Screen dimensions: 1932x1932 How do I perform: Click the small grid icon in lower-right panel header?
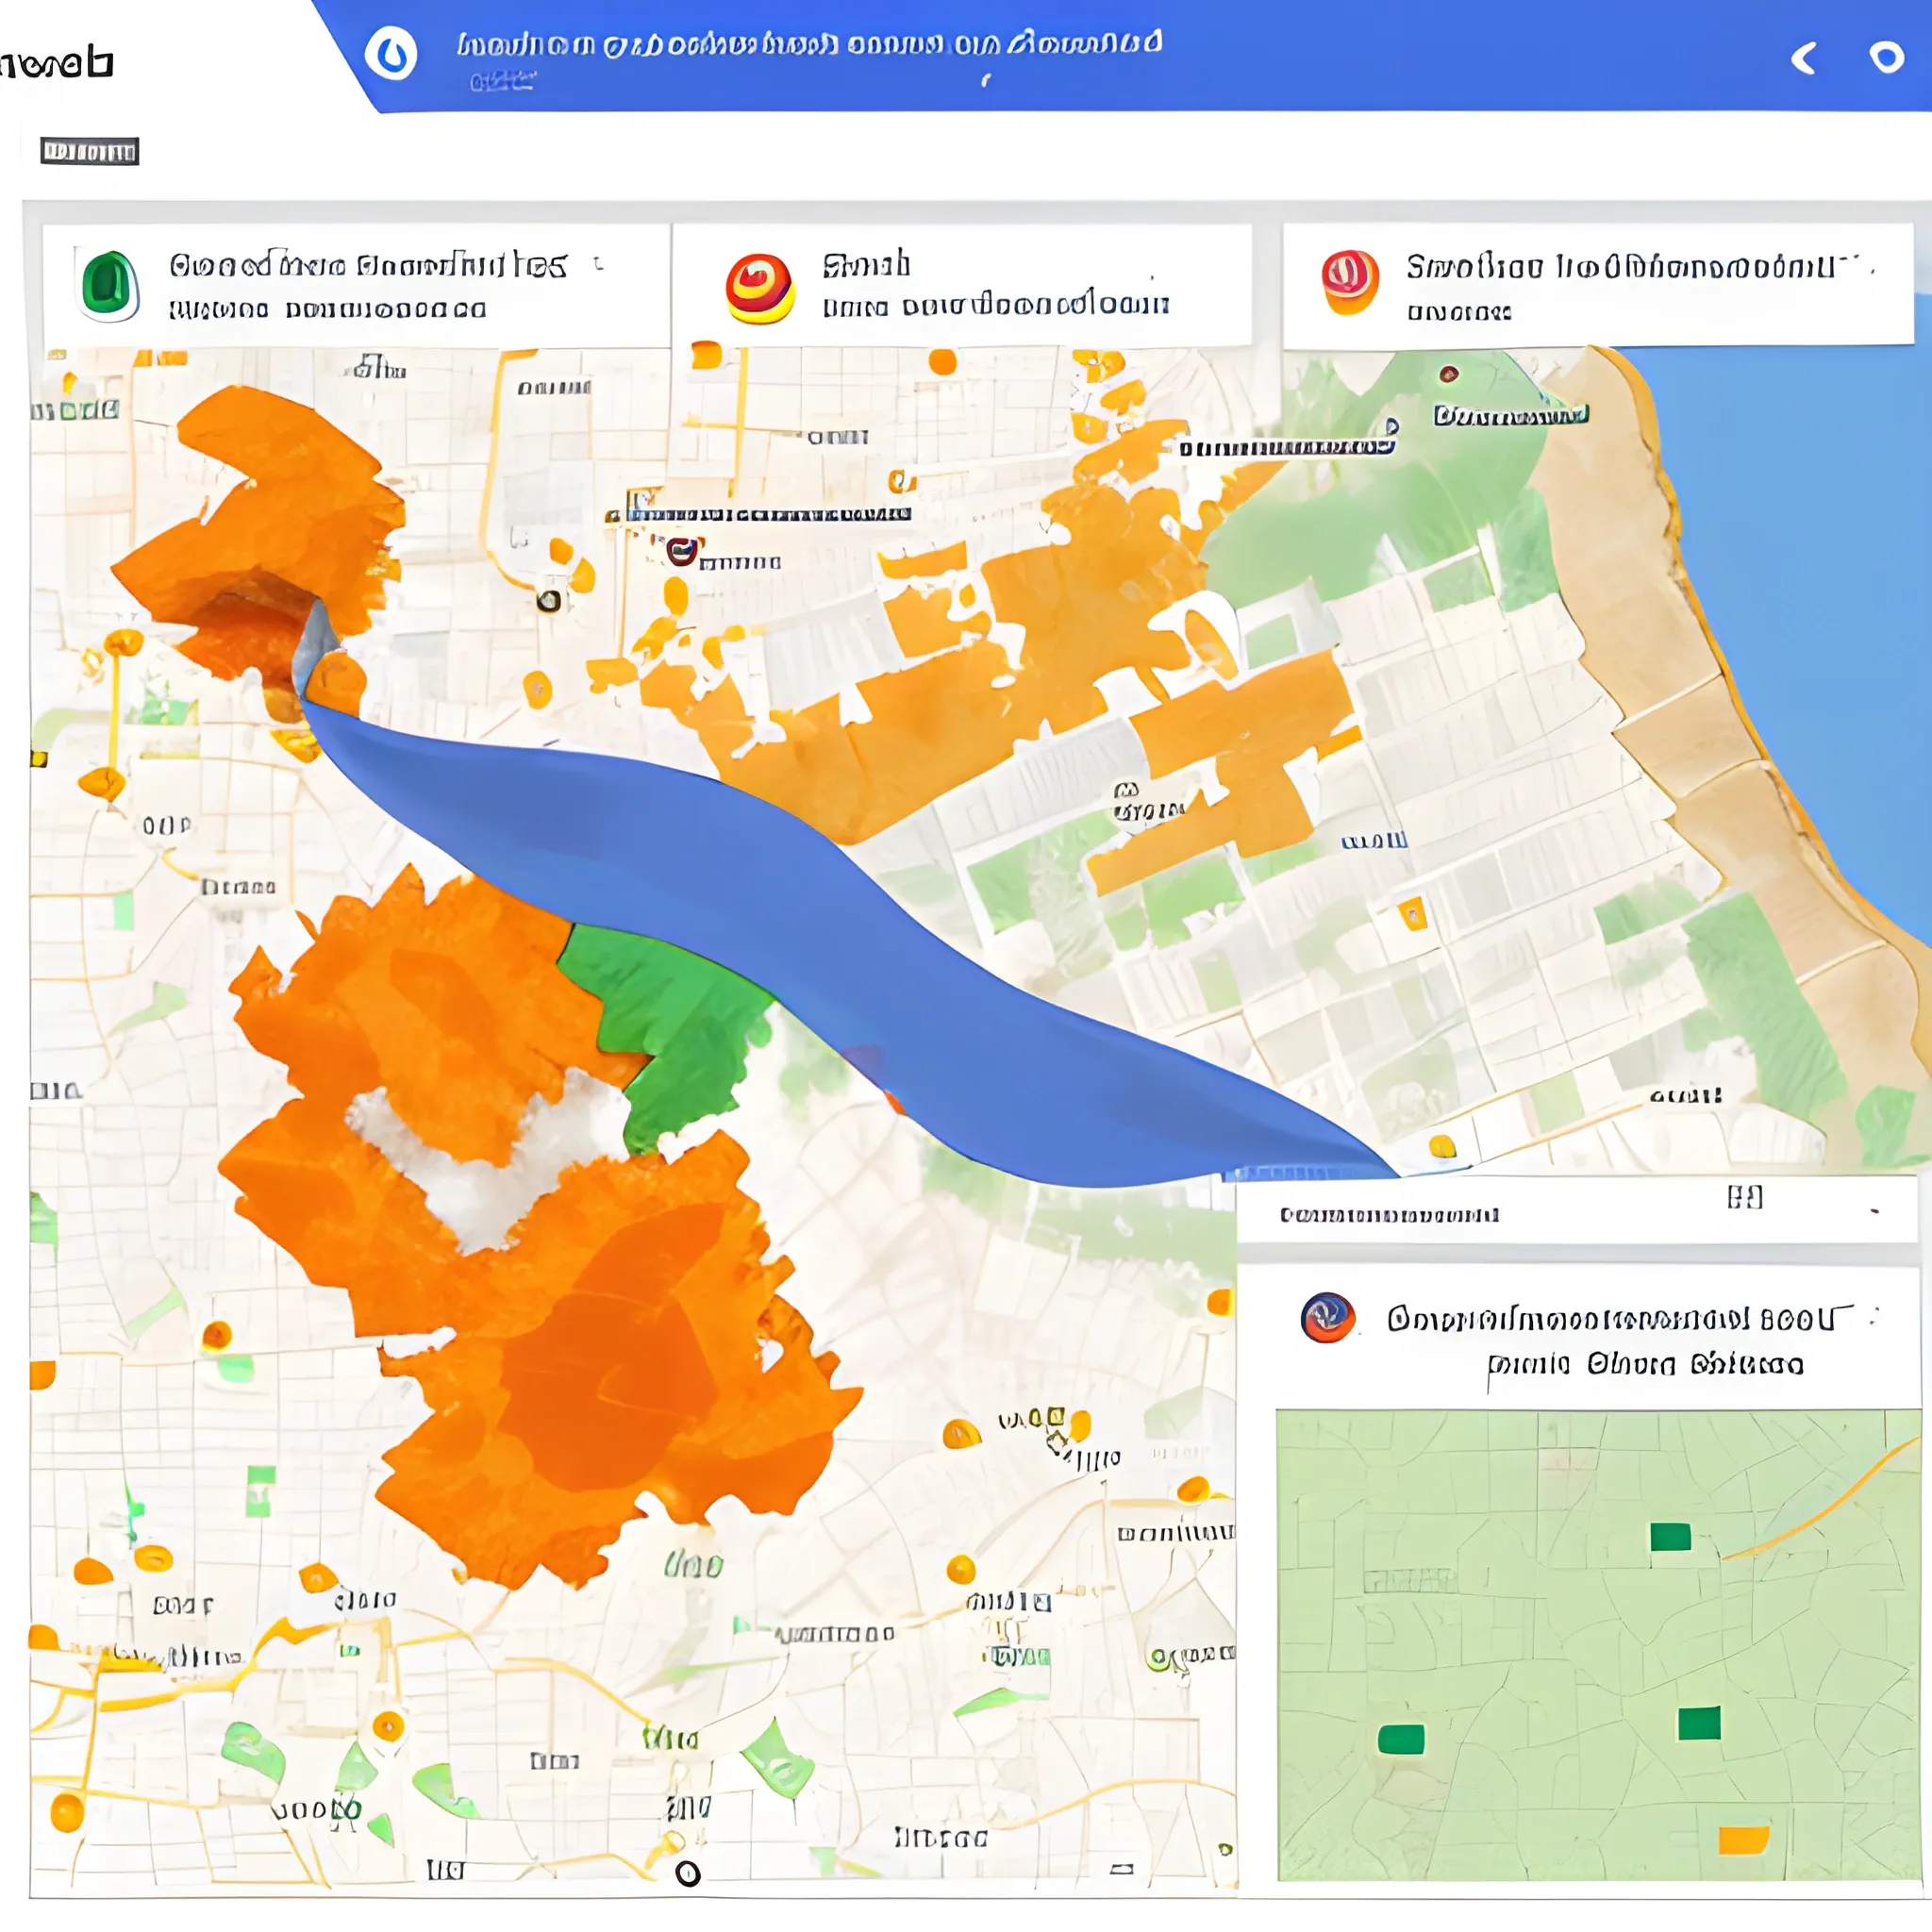pyautogui.click(x=1745, y=1197)
